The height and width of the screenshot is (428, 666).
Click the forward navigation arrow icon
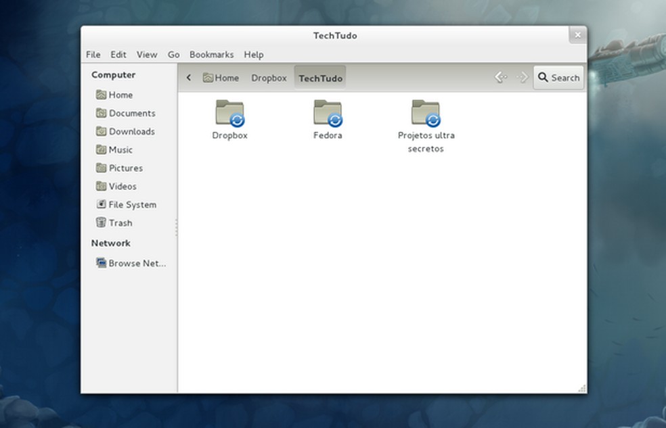tap(522, 78)
